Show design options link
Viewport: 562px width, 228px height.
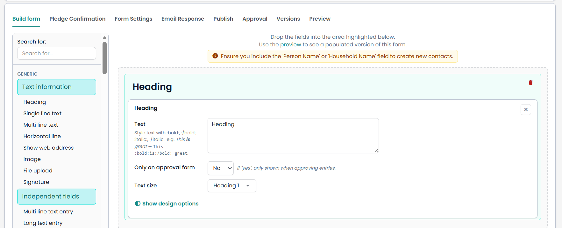point(170,204)
